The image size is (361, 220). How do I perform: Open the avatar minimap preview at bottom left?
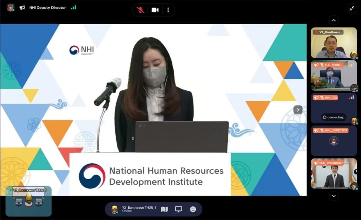[29, 201]
